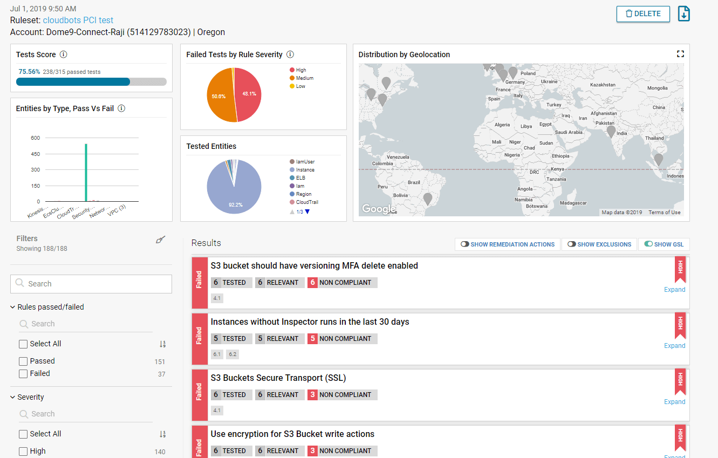Toggle Show Remediation Actions switch
The image size is (718, 458).
coord(464,244)
